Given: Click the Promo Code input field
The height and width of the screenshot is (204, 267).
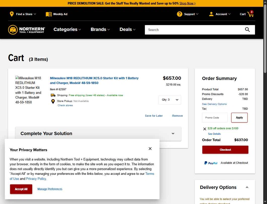Looking at the screenshot, I should 215,117.
